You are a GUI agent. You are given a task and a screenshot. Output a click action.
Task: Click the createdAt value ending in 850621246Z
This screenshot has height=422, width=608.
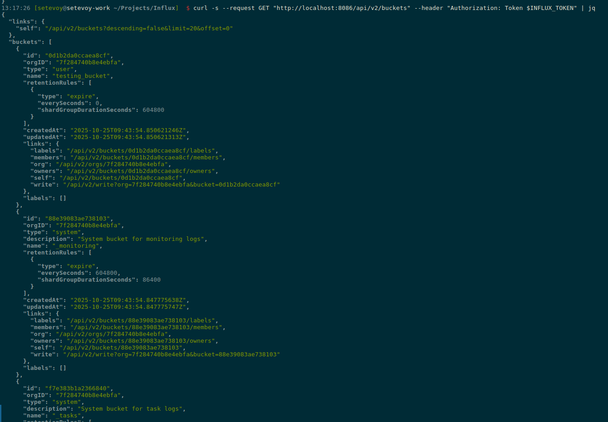tap(129, 130)
